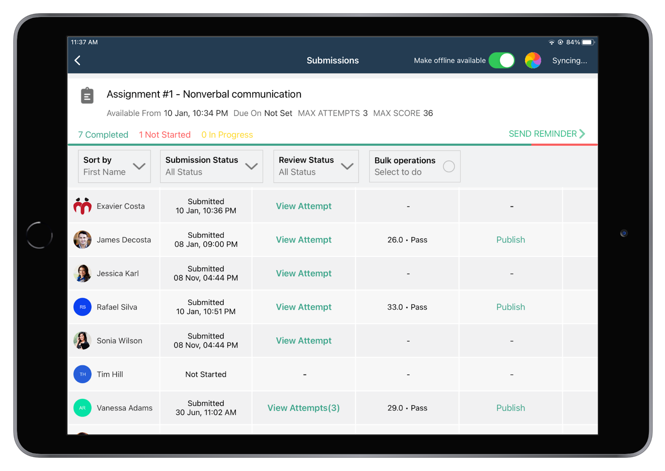Click the Submitted 08 Jan, 09:00 PM cell
This screenshot has height=471, width=665.
click(x=206, y=240)
